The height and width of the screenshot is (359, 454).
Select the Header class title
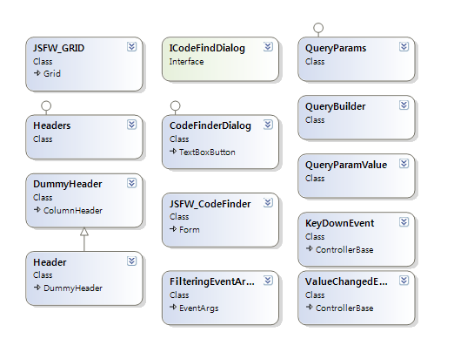click(x=50, y=262)
